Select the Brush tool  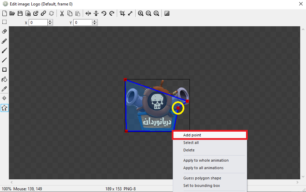click(x=4, y=50)
